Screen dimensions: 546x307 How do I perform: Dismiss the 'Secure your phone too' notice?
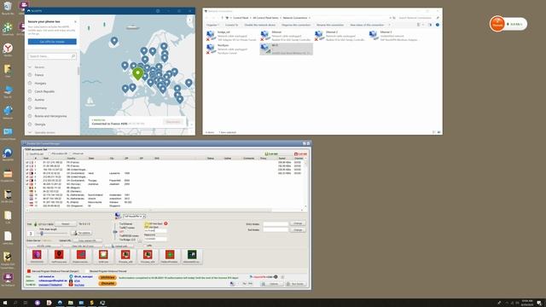[75, 21]
